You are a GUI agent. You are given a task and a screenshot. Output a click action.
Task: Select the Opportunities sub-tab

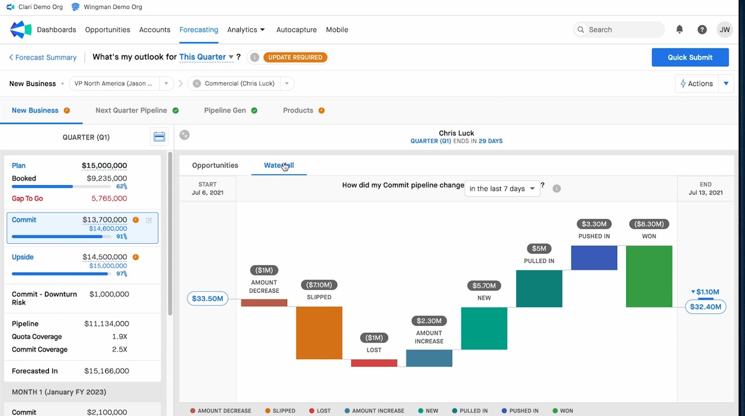215,165
